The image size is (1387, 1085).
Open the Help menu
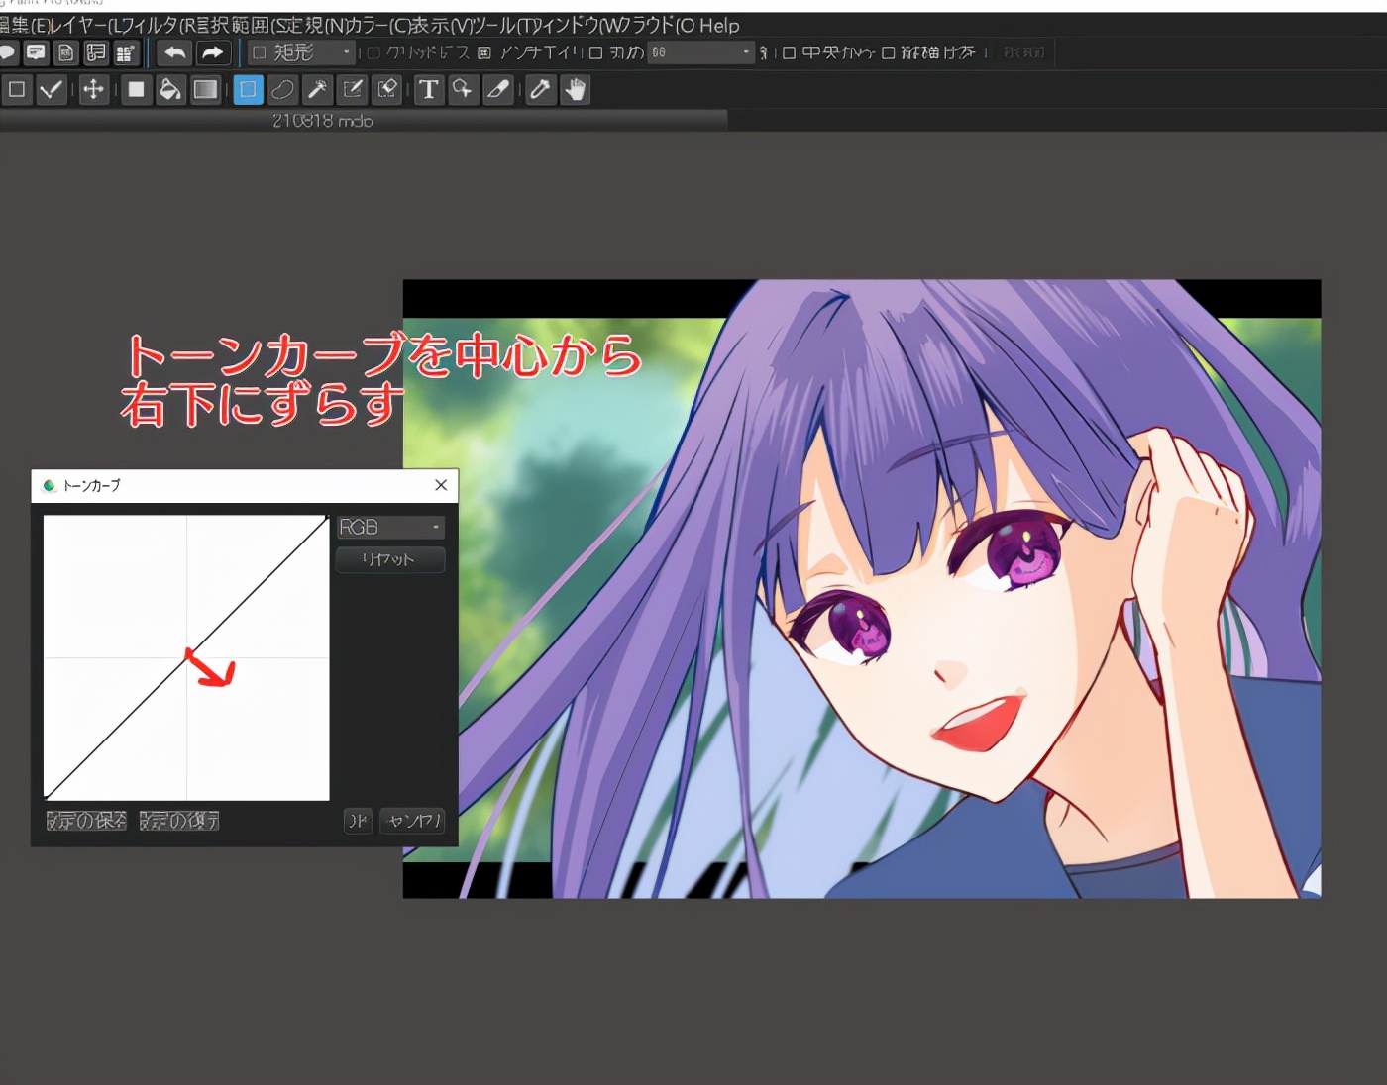719,26
